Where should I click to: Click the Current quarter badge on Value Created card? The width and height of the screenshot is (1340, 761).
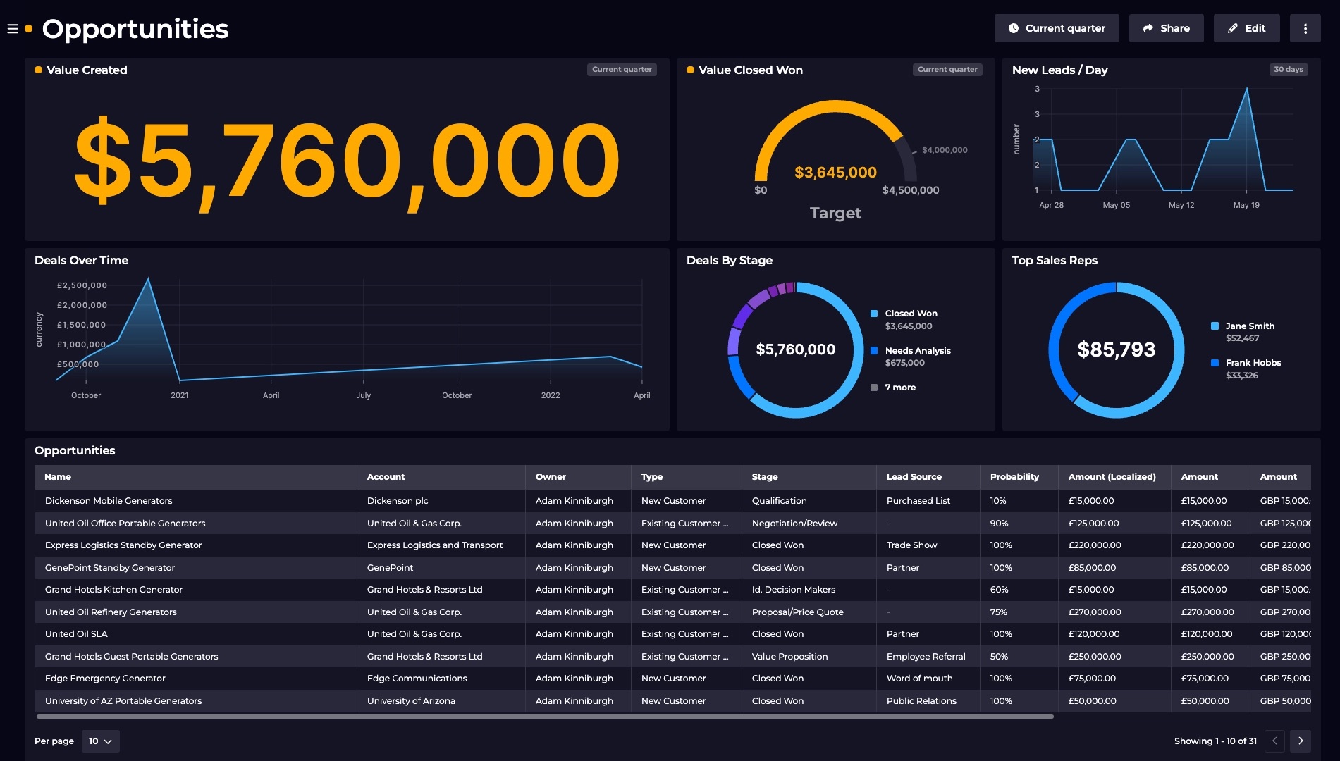(621, 69)
